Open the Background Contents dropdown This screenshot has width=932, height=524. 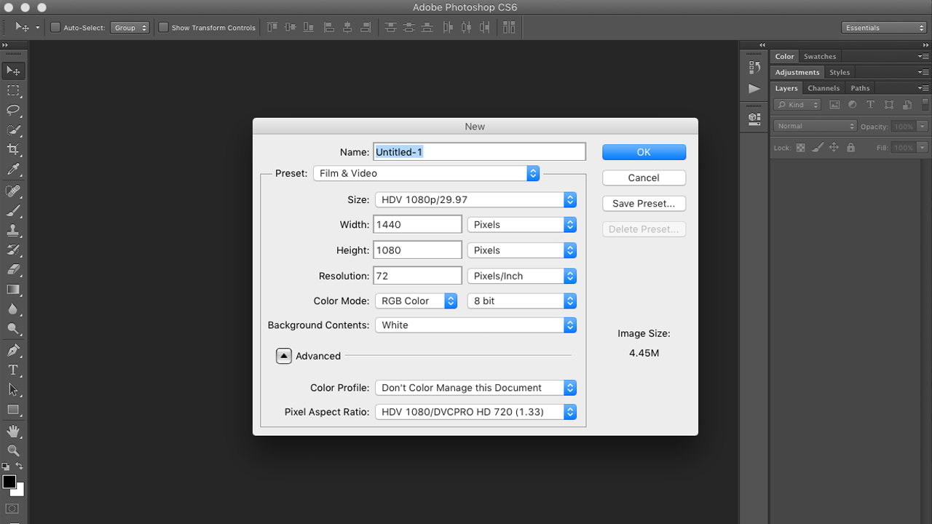475,325
